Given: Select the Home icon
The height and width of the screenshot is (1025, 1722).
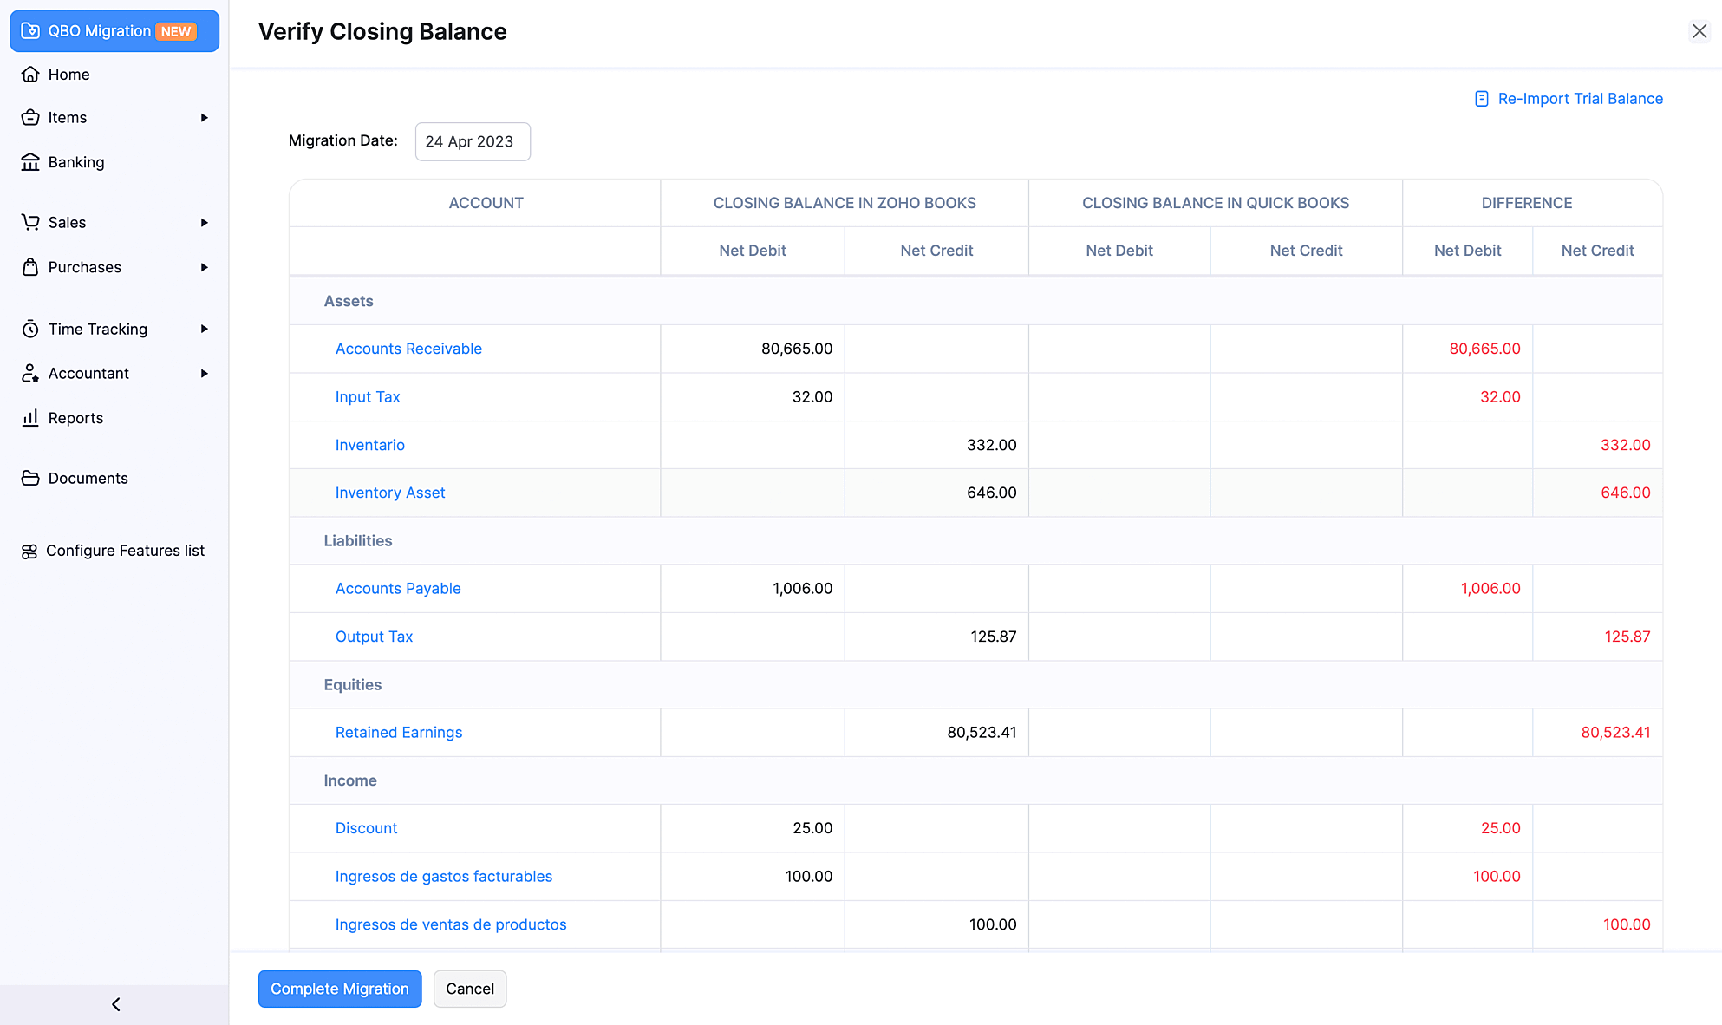Looking at the screenshot, I should pos(30,75).
